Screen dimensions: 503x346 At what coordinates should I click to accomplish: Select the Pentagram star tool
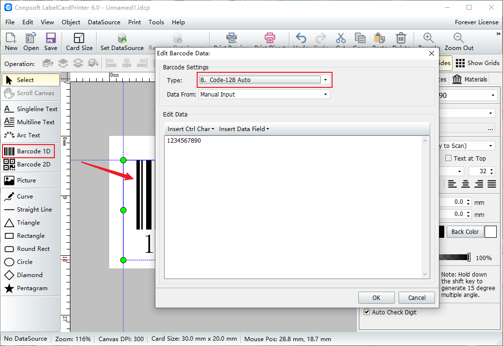[x=31, y=288]
